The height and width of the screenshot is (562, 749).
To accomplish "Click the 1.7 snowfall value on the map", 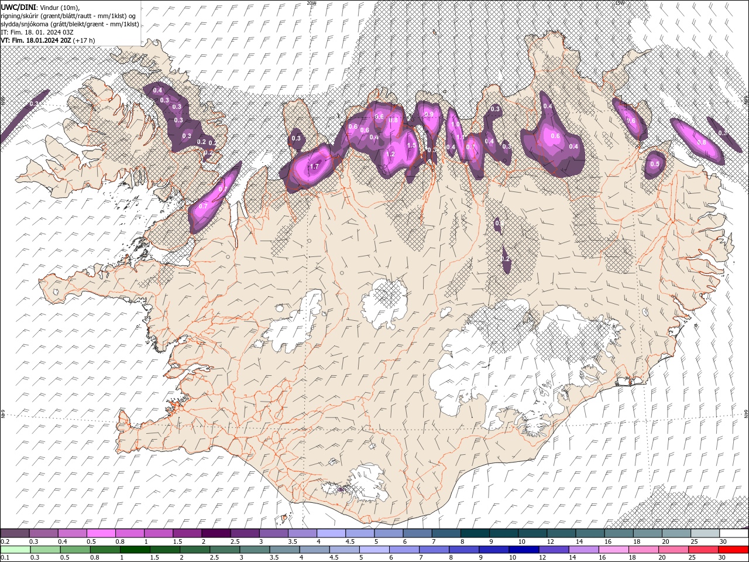I will [x=314, y=167].
